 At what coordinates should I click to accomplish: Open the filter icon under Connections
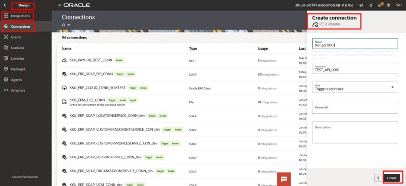(x=69, y=25)
